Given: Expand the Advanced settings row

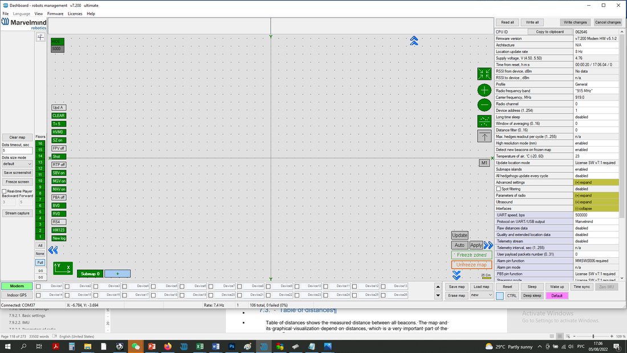Looking at the screenshot, I should tap(596, 182).
